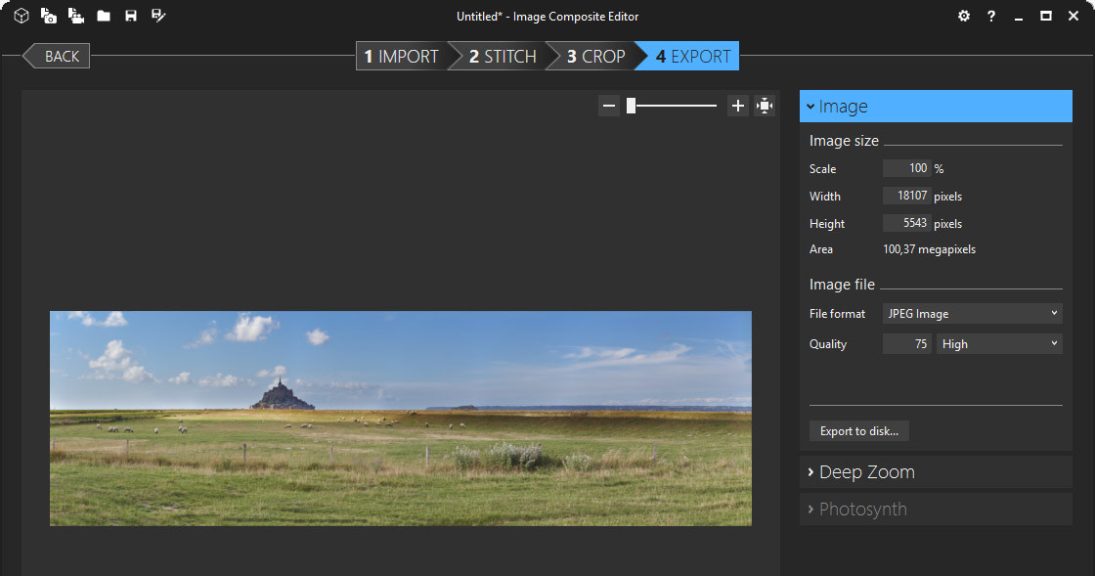Open the File format dropdown
This screenshot has width=1095, height=576.
972,313
